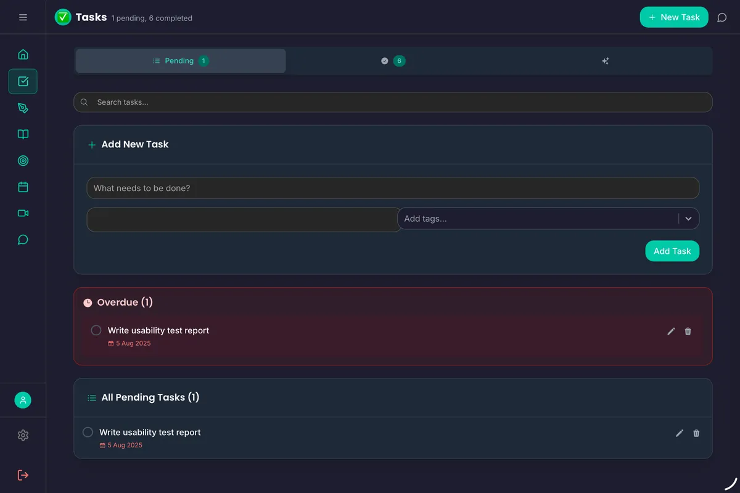Go to Home in sidebar

click(x=23, y=54)
